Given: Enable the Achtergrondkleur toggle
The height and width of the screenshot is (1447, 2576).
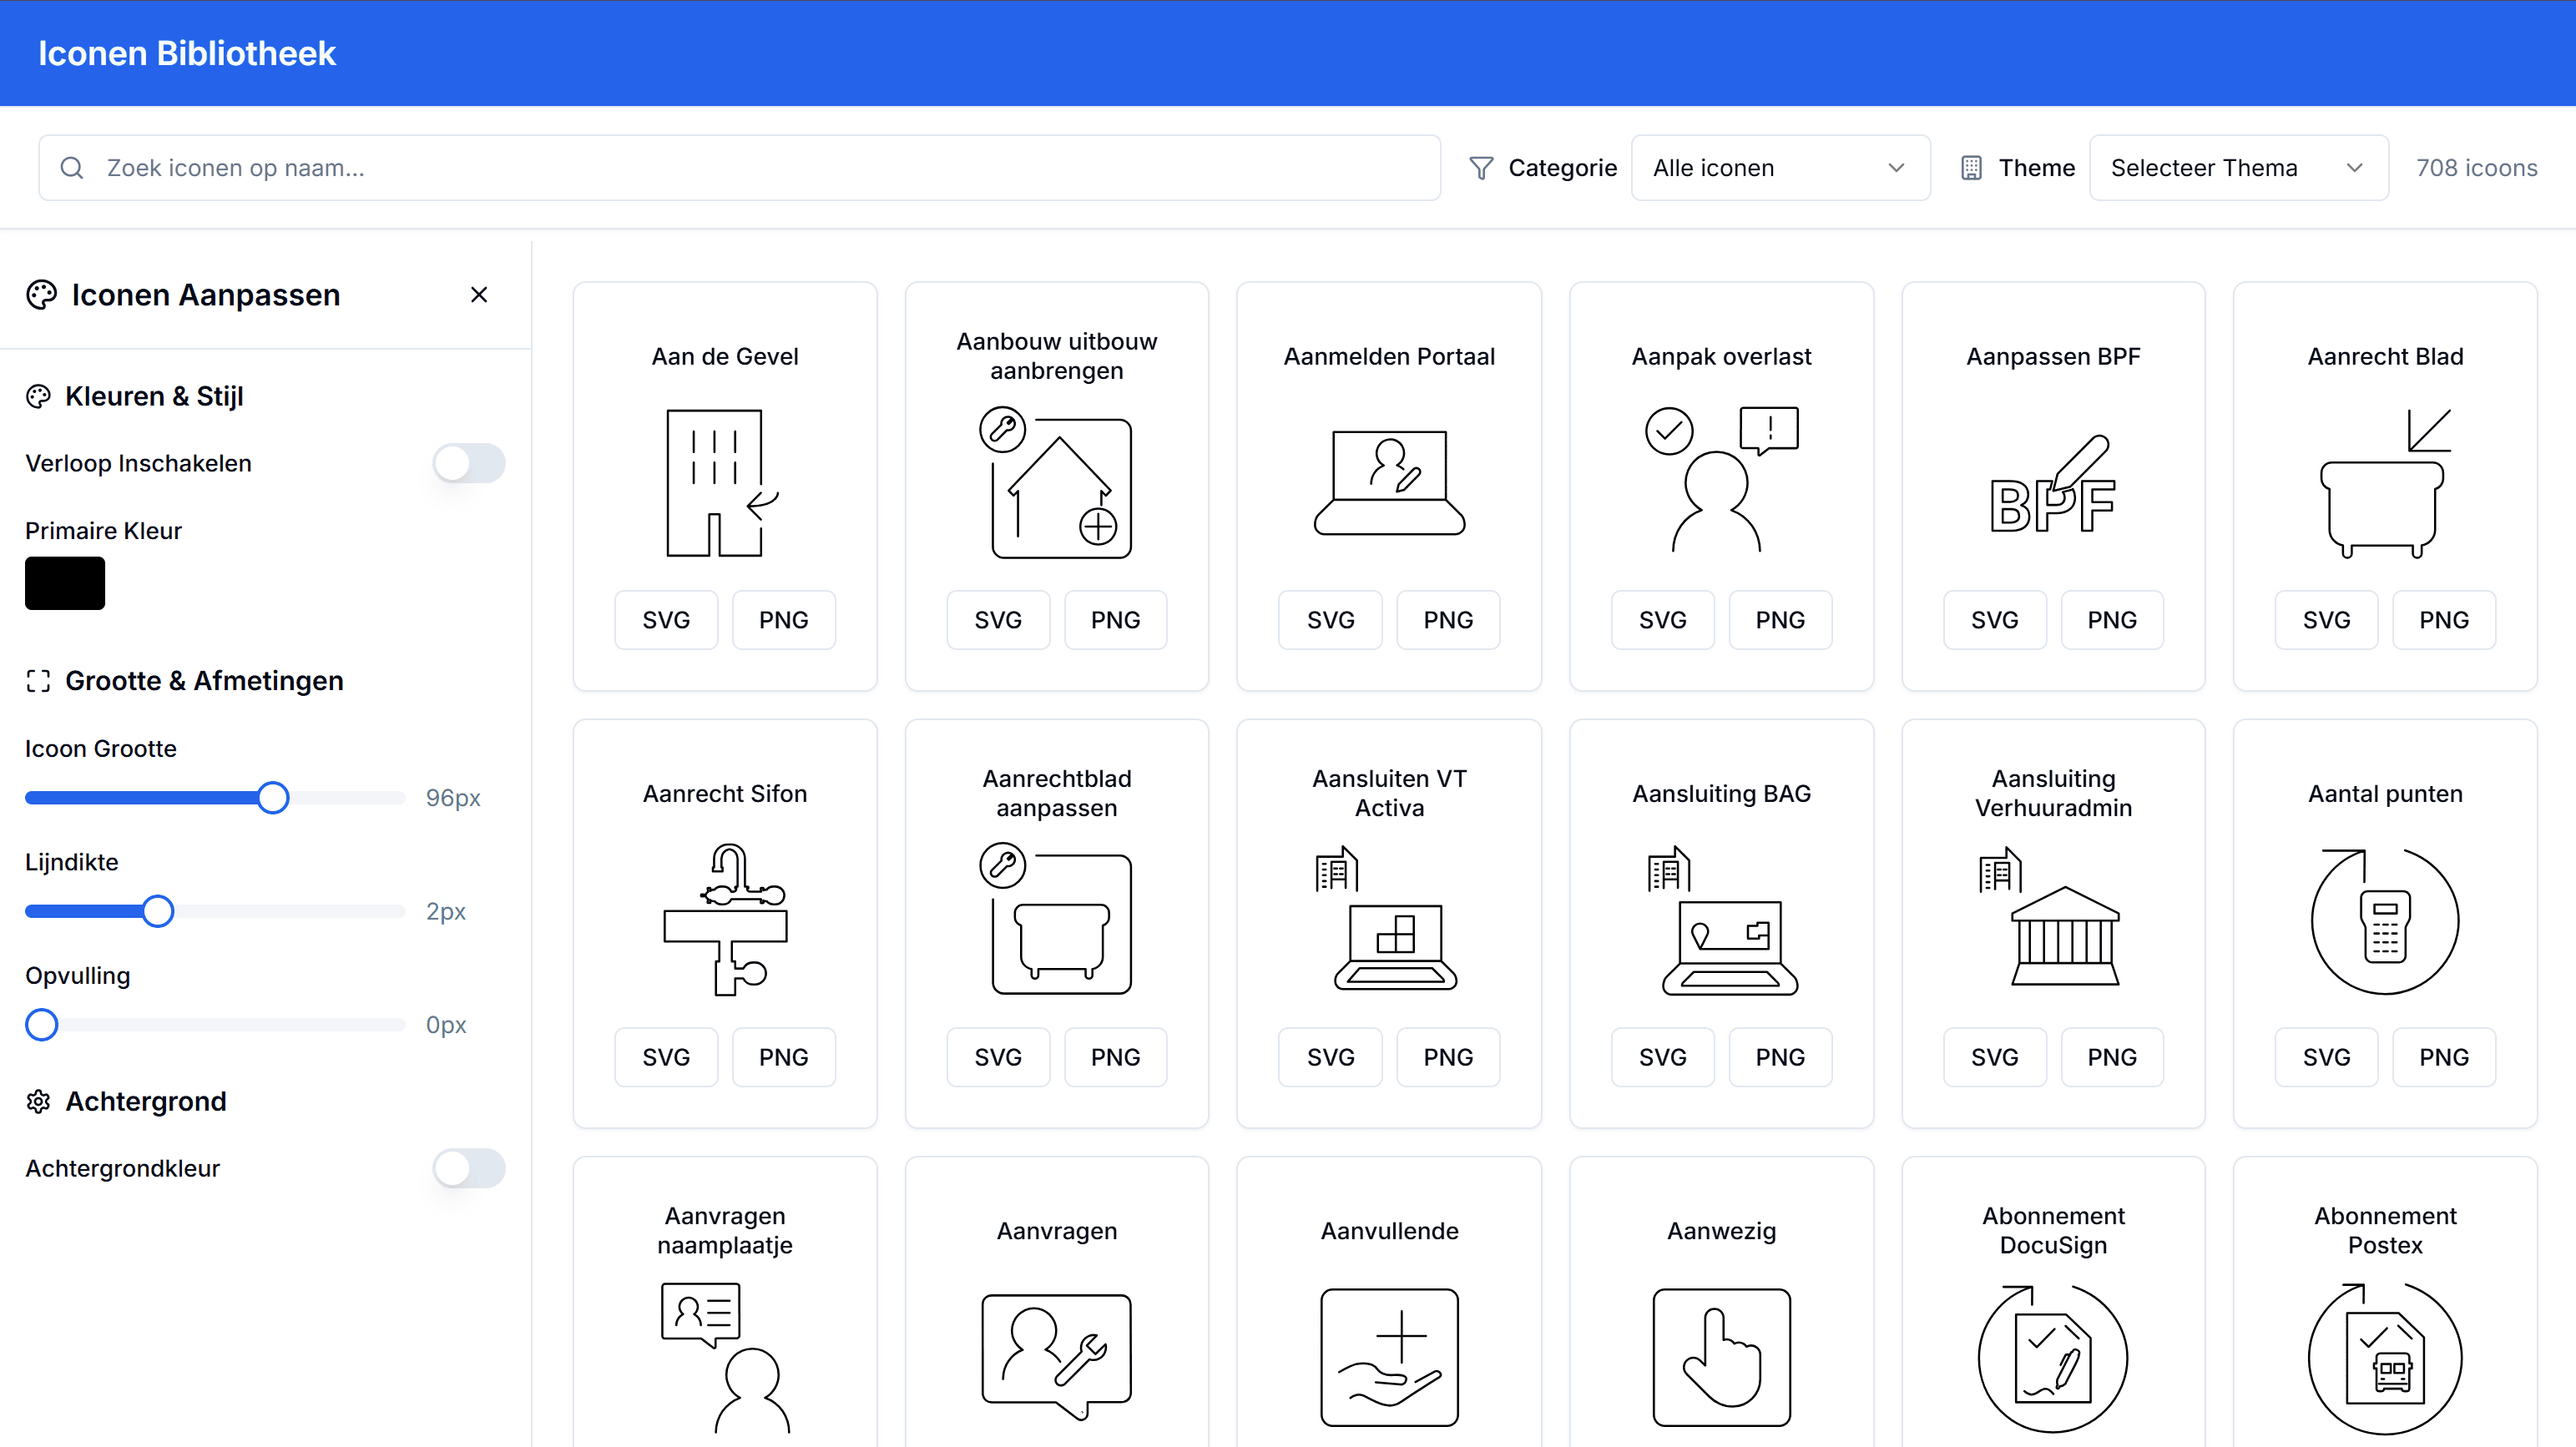Looking at the screenshot, I should 468,1168.
